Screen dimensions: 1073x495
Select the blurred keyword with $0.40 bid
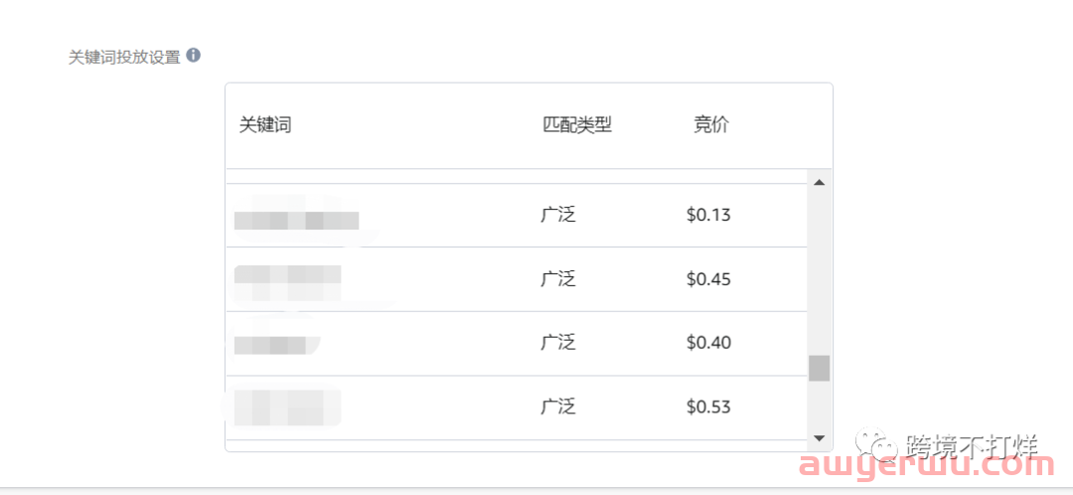[x=271, y=345]
